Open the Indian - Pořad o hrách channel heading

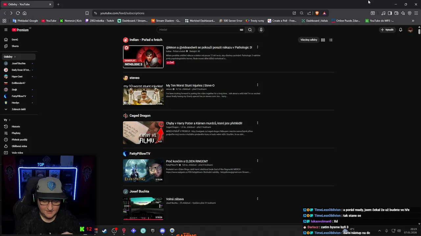(x=146, y=40)
